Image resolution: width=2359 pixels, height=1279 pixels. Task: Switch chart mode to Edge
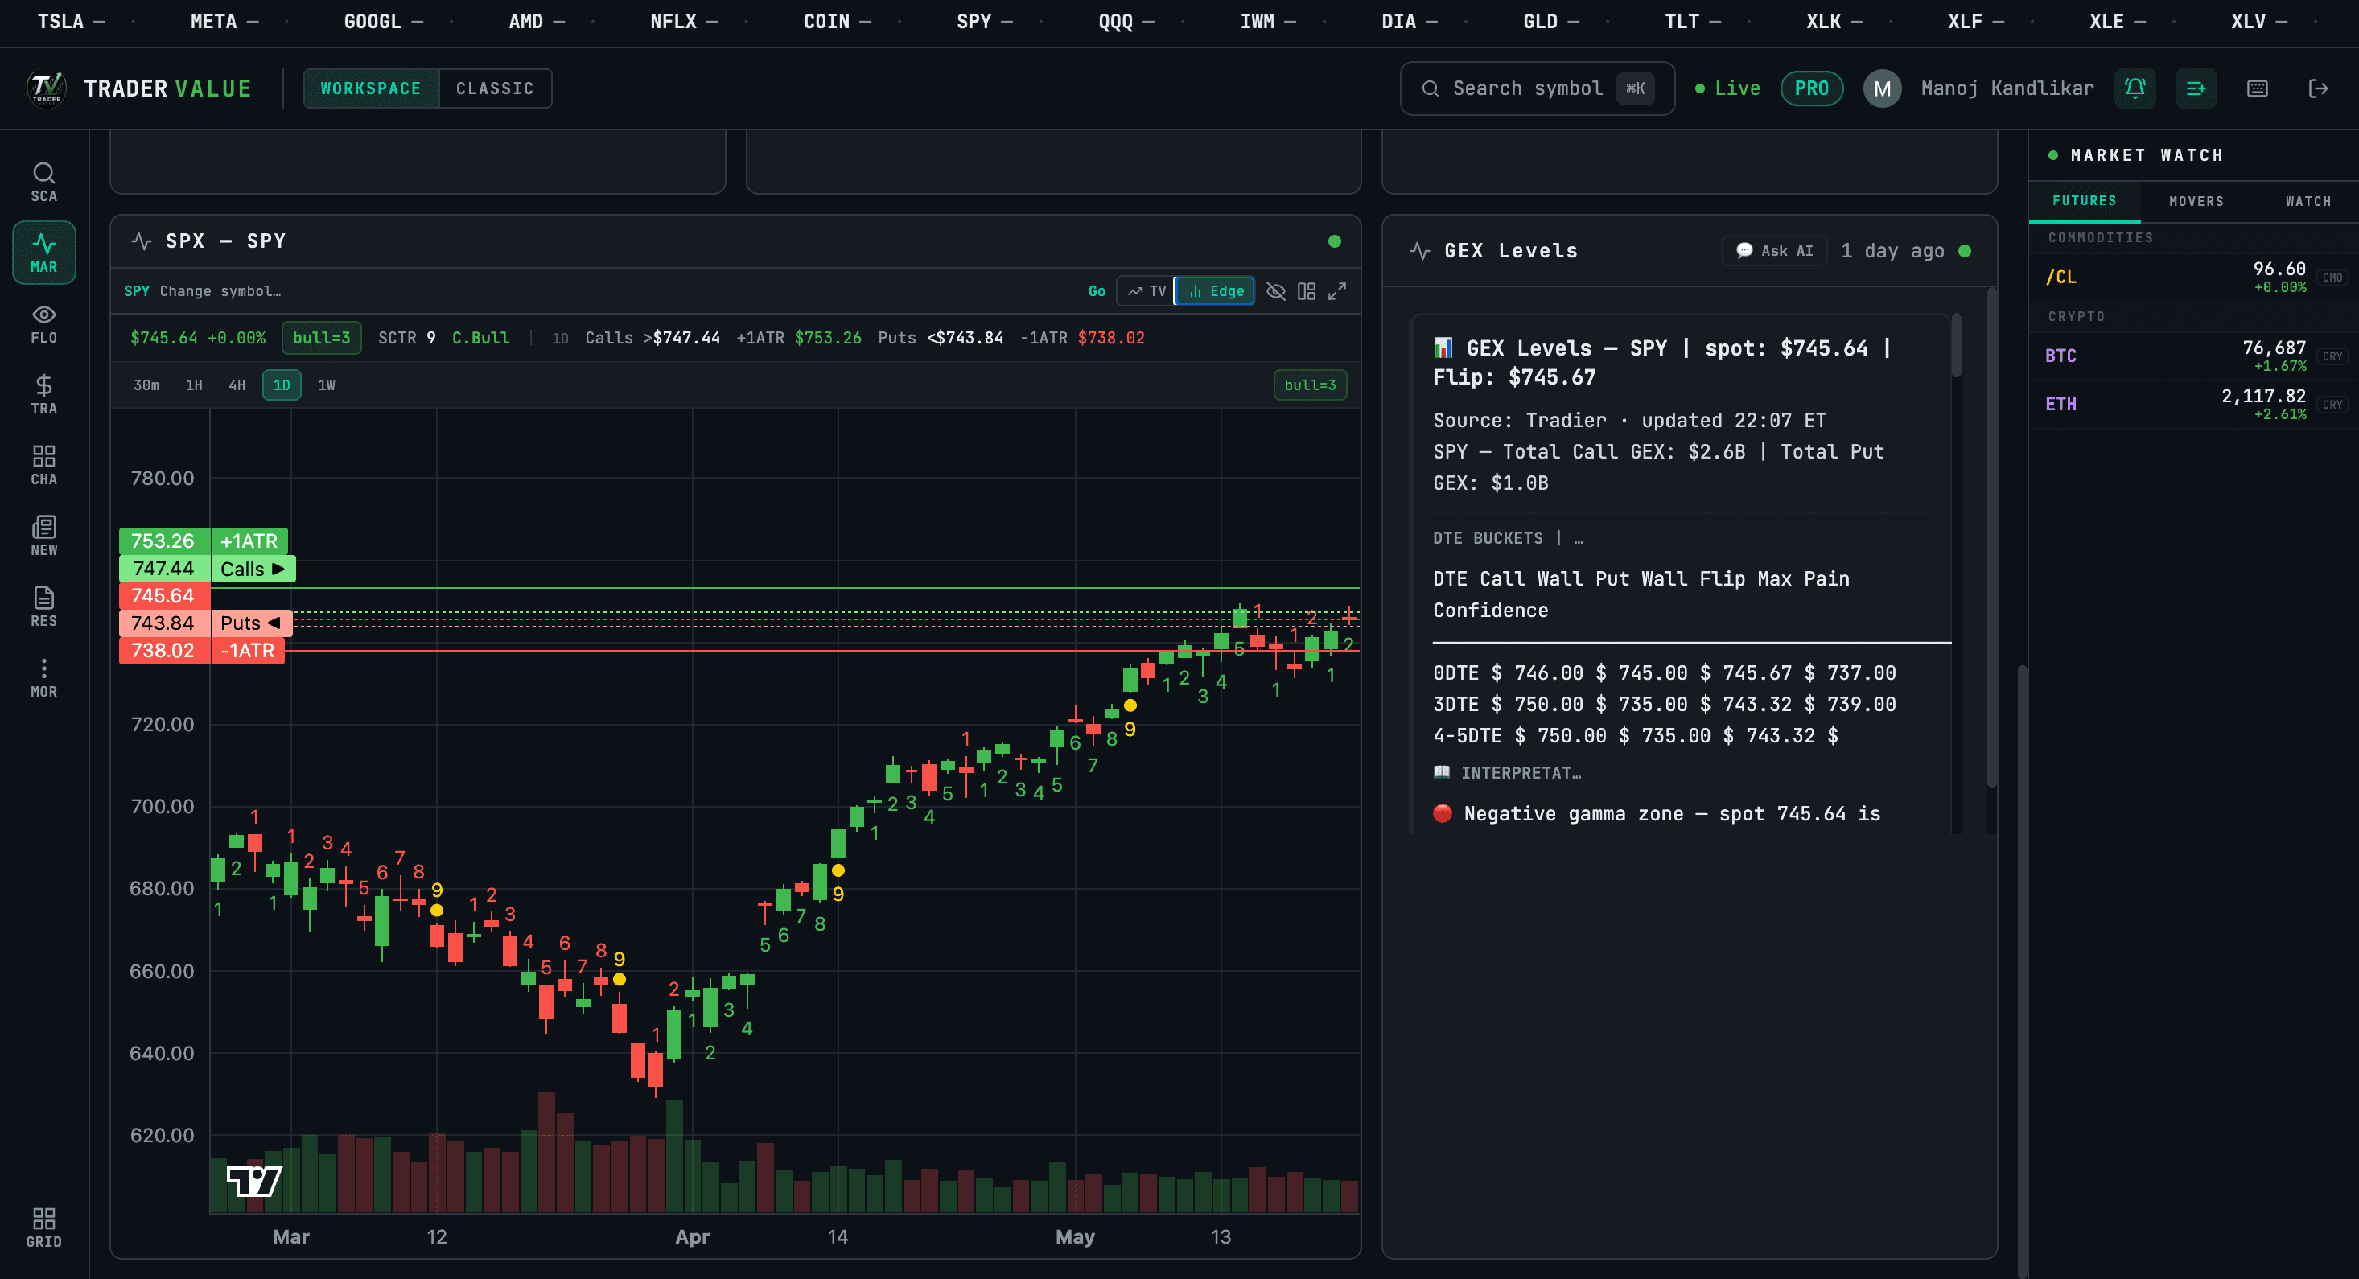(1215, 291)
